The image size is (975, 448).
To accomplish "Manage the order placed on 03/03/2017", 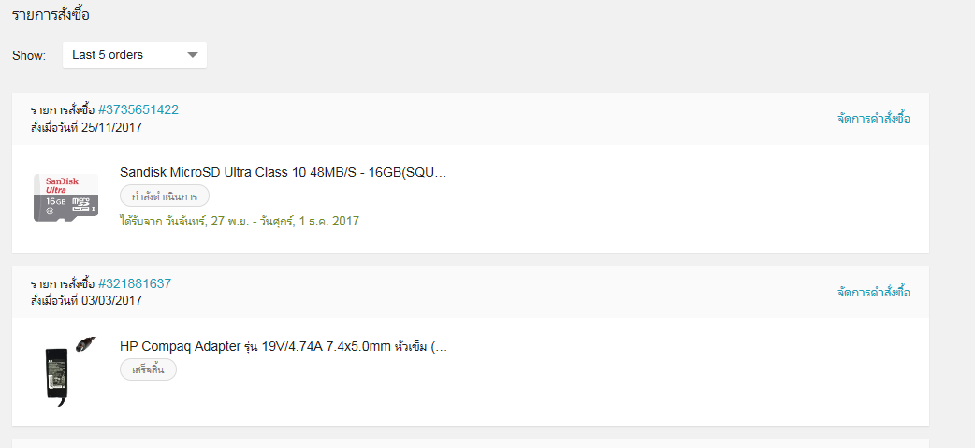I will [874, 292].
